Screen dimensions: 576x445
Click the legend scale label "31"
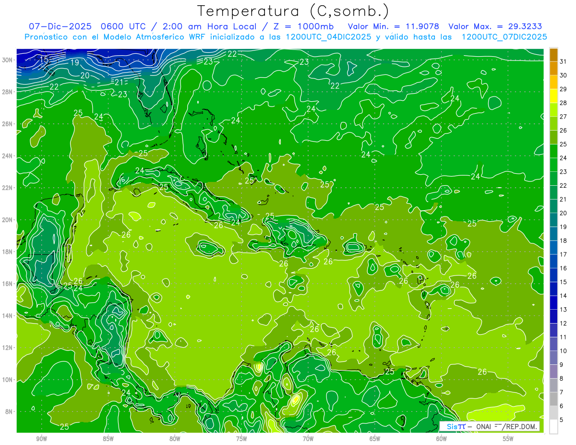(564, 61)
